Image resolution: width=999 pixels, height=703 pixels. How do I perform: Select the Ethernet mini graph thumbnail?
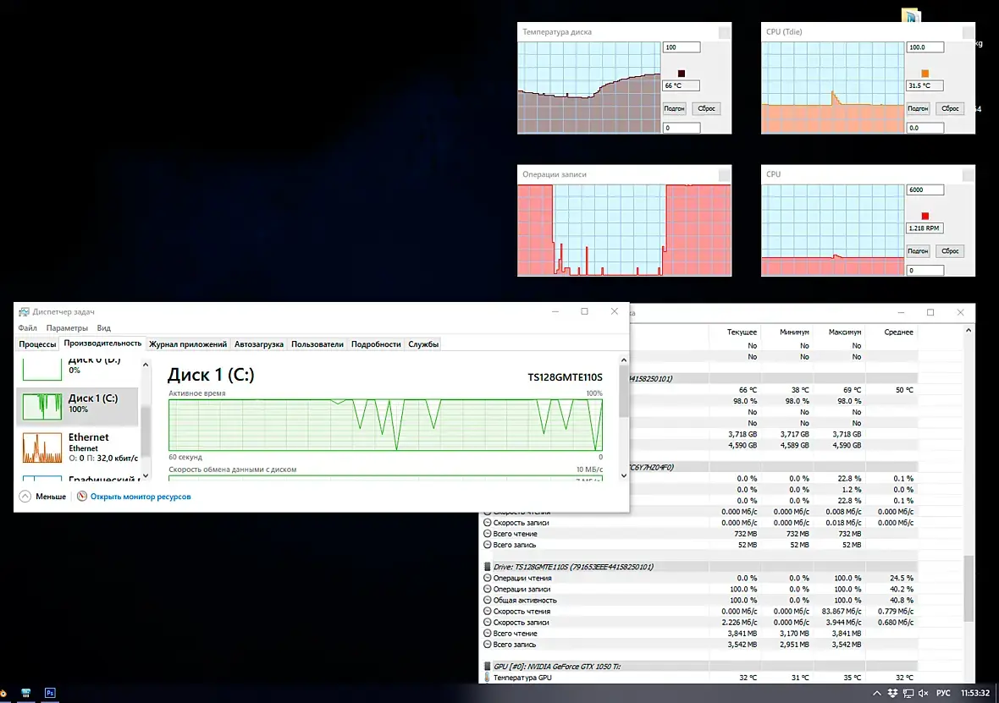pos(42,447)
